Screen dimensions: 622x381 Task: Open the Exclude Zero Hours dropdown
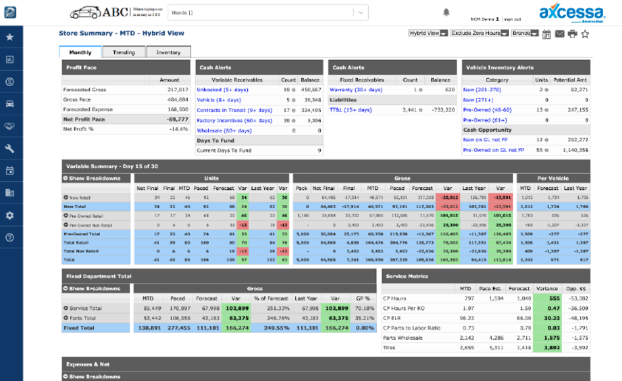(479, 33)
